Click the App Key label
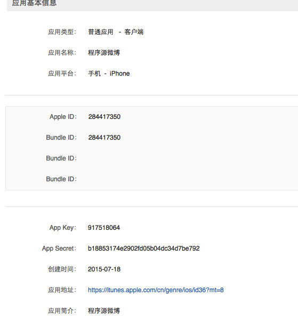Viewport: 298px width, 321px height. pyautogui.click(x=62, y=228)
